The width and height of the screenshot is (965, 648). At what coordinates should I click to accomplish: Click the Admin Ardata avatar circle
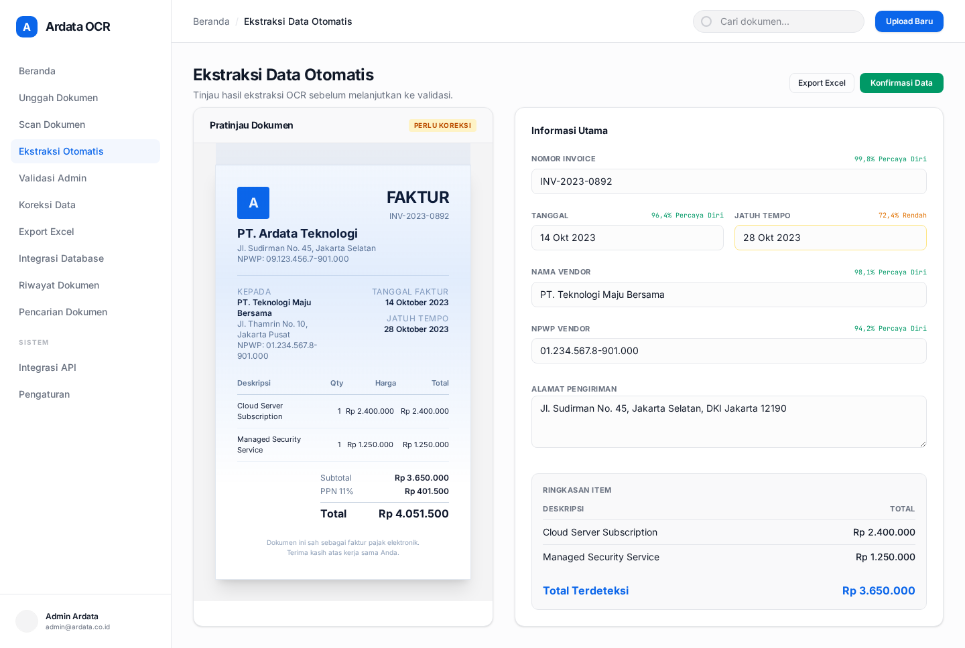27,621
